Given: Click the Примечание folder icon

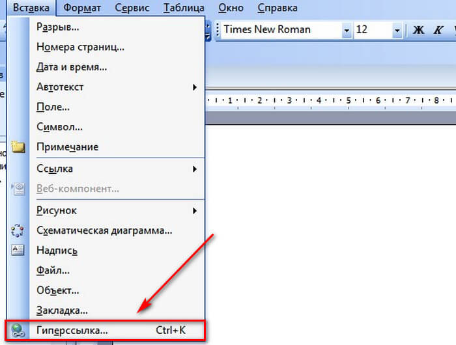Looking at the screenshot, I should (18, 146).
